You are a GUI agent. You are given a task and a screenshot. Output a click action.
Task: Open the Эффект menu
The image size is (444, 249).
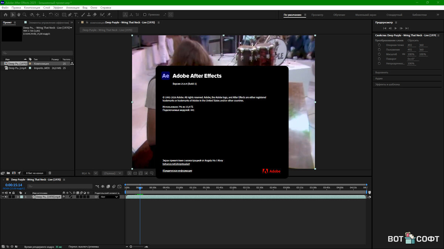pyautogui.click(x=58, y=7)
